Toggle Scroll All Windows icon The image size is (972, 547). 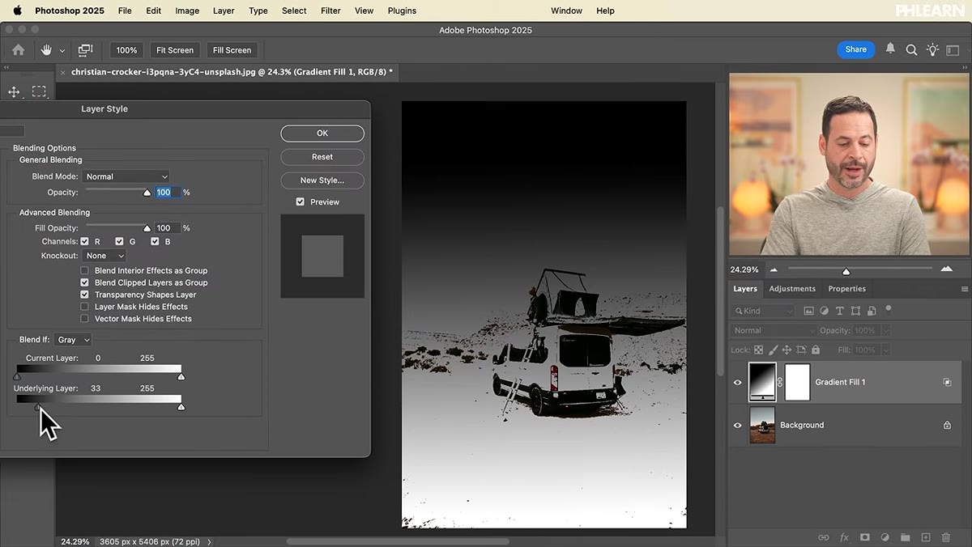tap(85, 50)
